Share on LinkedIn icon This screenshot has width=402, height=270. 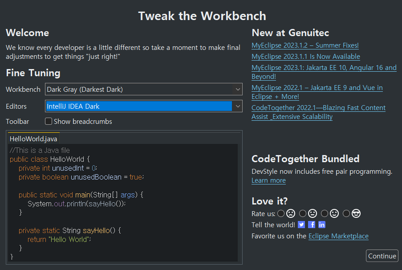pos(322,225)
